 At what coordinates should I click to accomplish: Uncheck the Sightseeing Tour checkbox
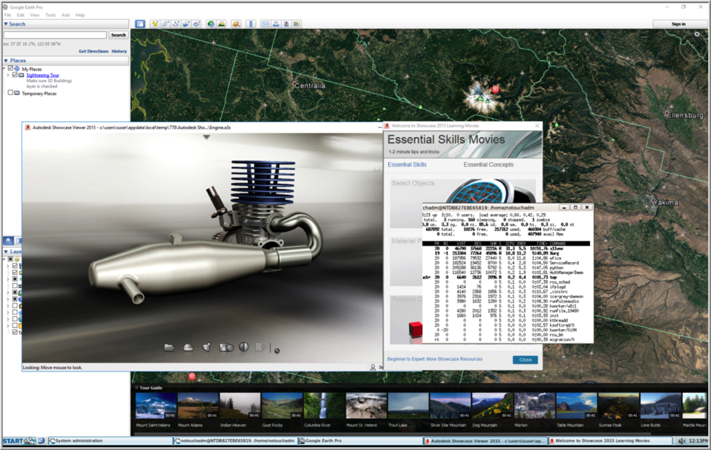15,75
